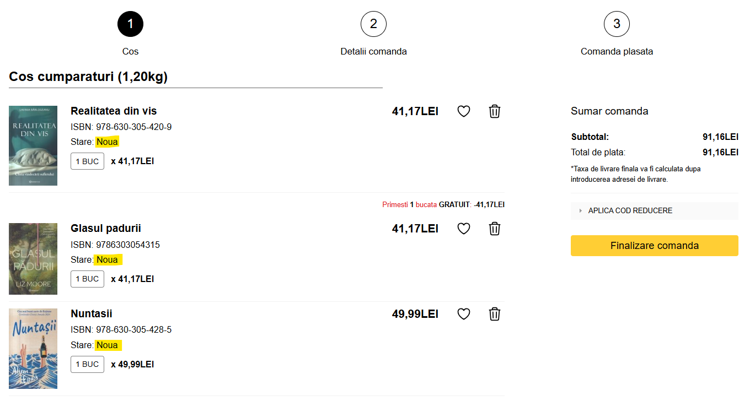Go to step 2 circle icon
The height and width of the screenshot is (401, 755).
(x=373, y=24)
